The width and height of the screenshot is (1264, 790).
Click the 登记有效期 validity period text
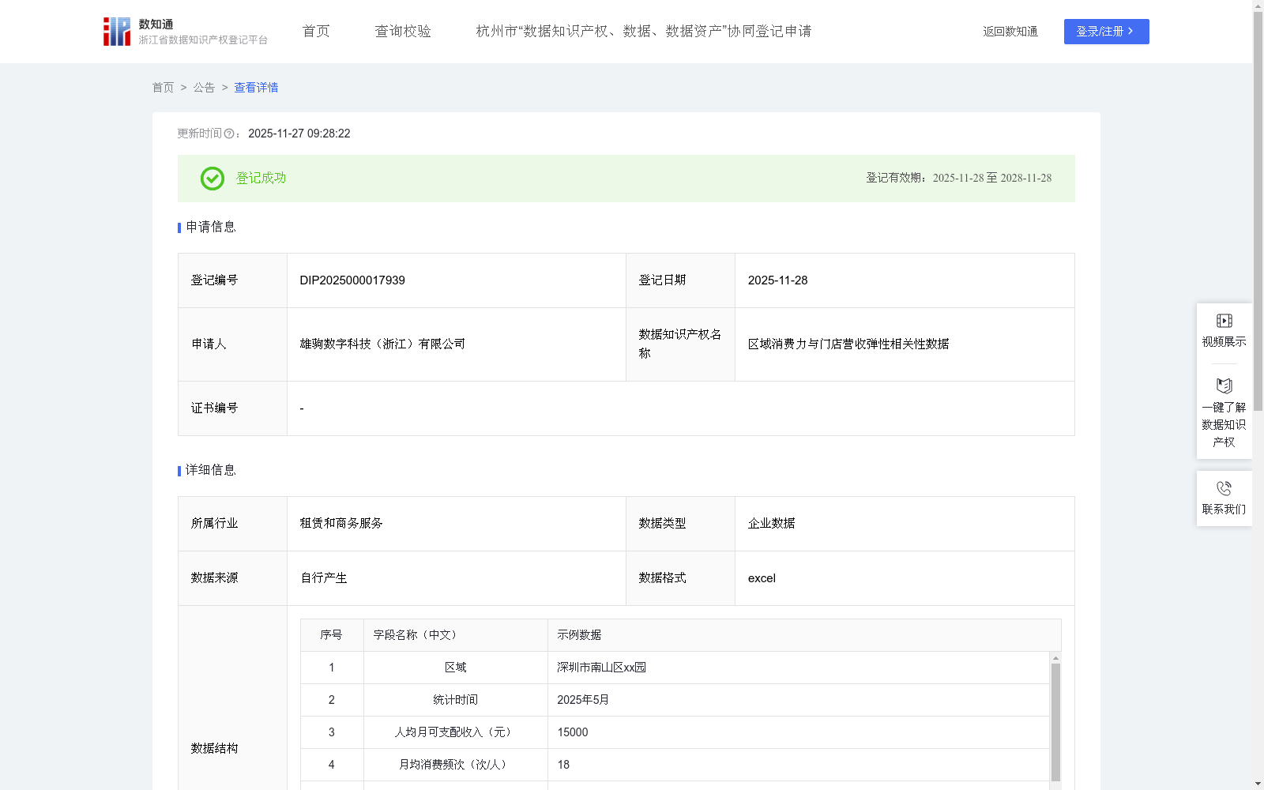958,179
